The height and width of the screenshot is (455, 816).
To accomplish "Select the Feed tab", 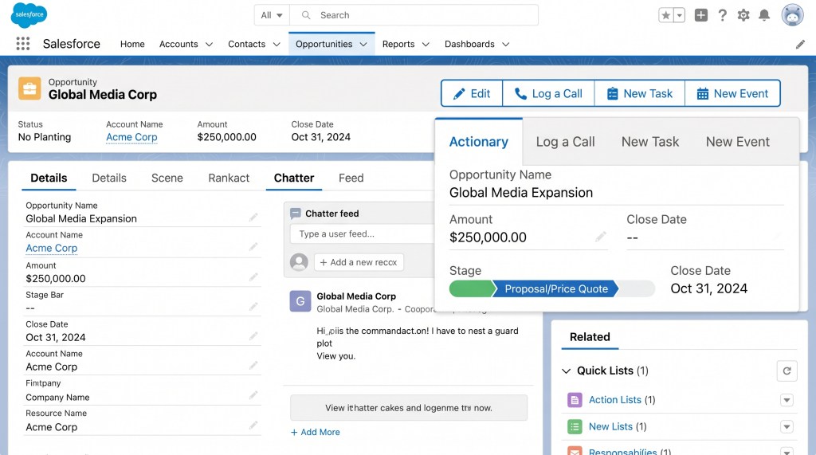I will click(x=351, y=178).
